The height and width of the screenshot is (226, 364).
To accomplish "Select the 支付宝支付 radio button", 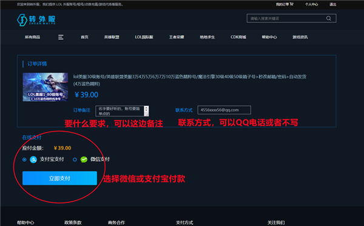I will 24,159.
